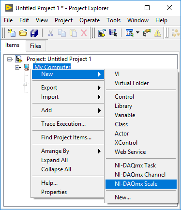Click the red X Delete icon
This screenshot has width=181, height=210.
pos(84,33)
